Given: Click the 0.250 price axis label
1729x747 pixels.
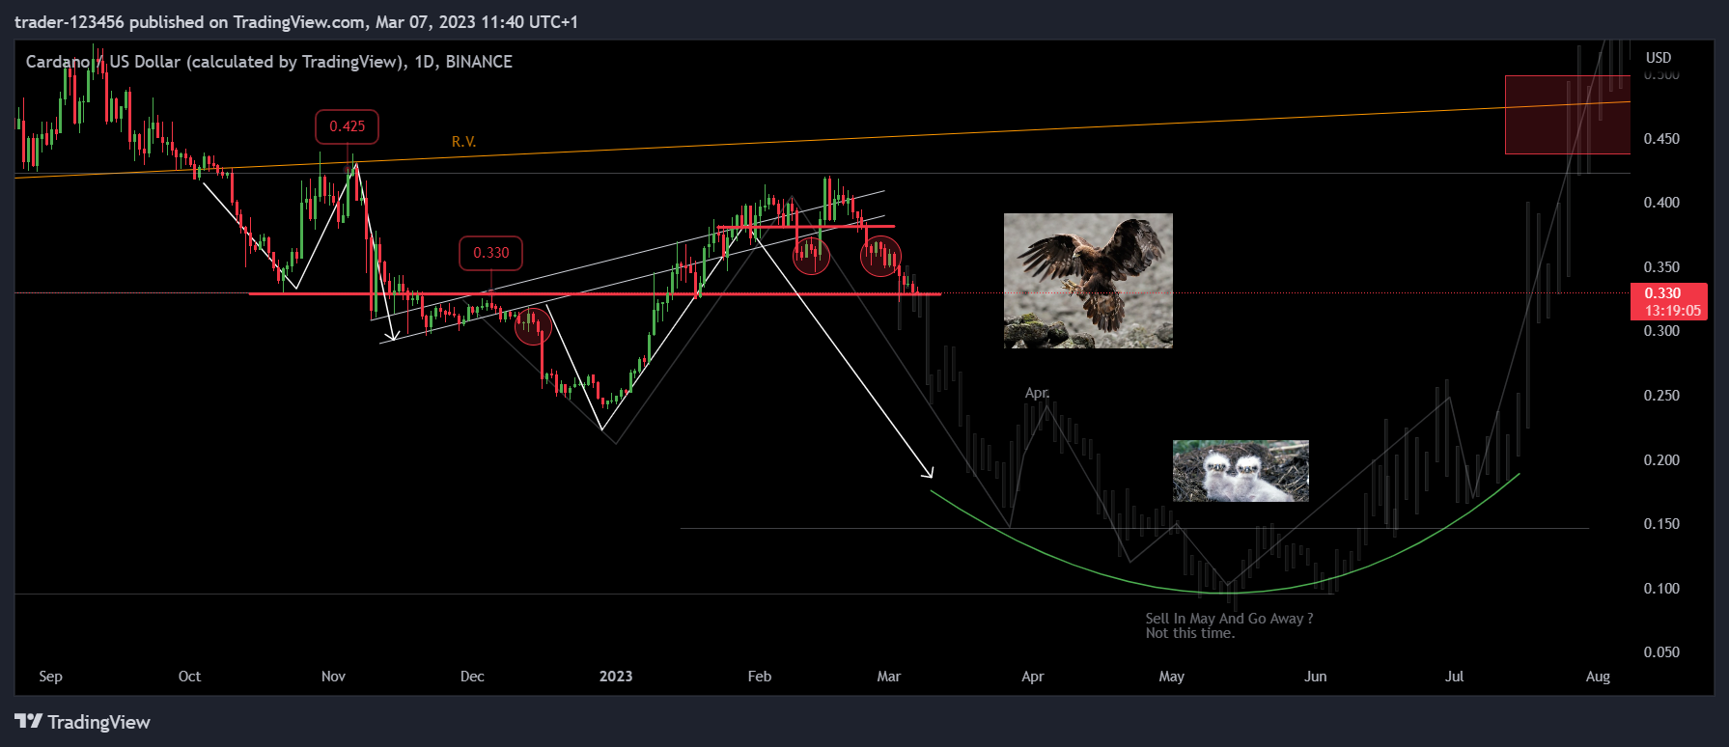Looking at the screenshot, I should pos(1661,396).
